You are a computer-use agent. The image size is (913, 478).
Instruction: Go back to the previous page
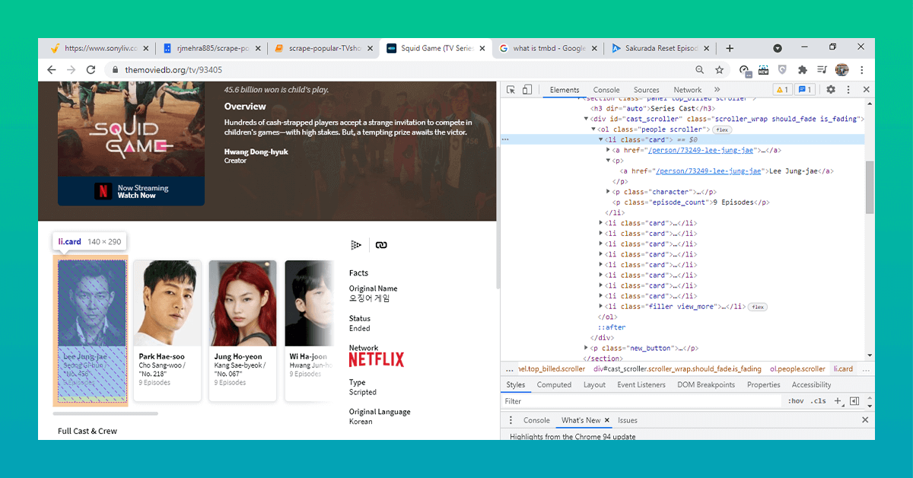tap(52, 70)
